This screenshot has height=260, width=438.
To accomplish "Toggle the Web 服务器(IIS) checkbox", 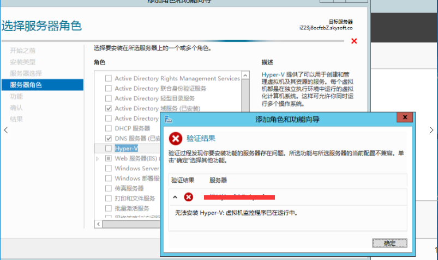I will click(x=109, y=158).
